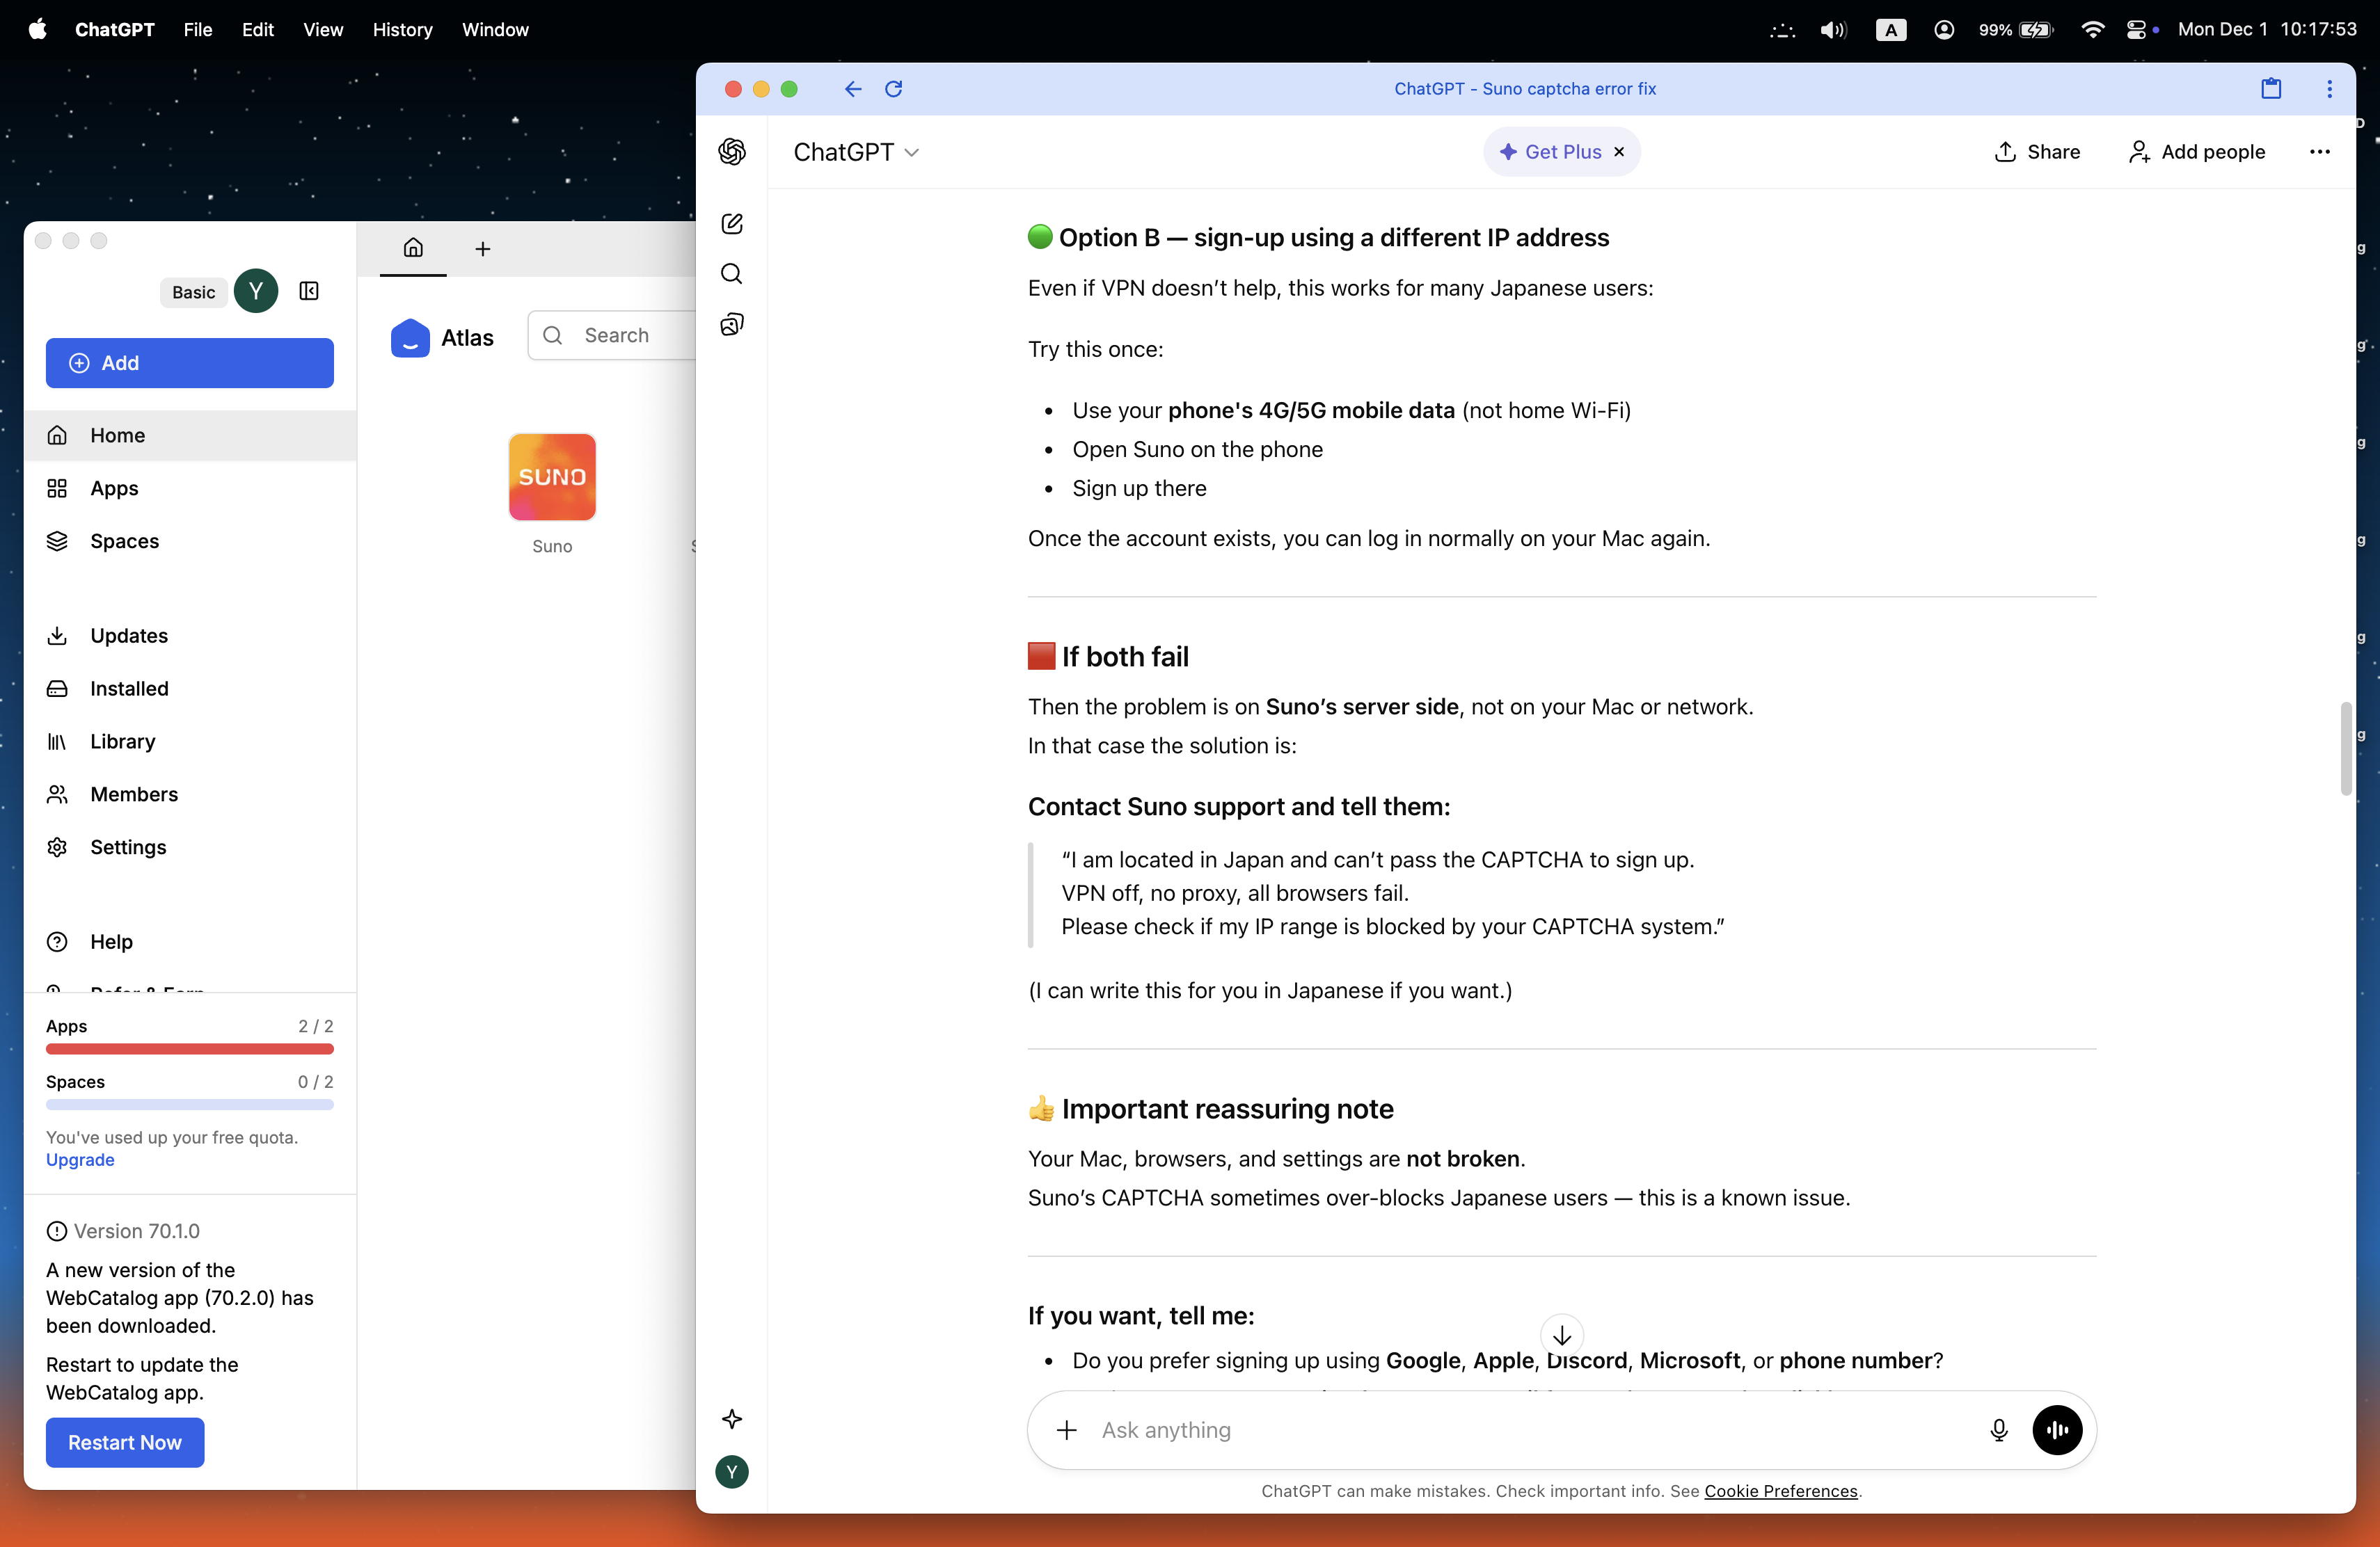
Task: Dismiss the Get Plus banner
Action: [1619, 152]
